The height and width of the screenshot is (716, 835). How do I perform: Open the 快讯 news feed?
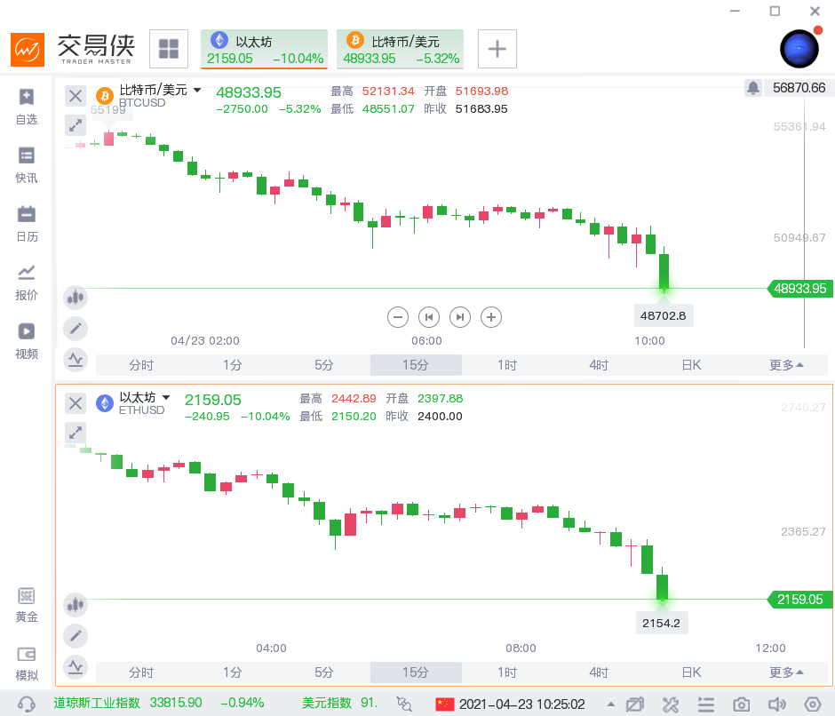26,164
